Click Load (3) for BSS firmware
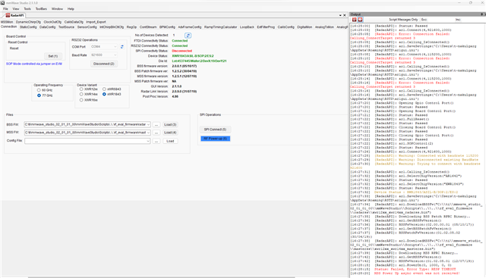The height and width of the screenshot is (278, 486). pyautogui.click(x=170, y=125)
